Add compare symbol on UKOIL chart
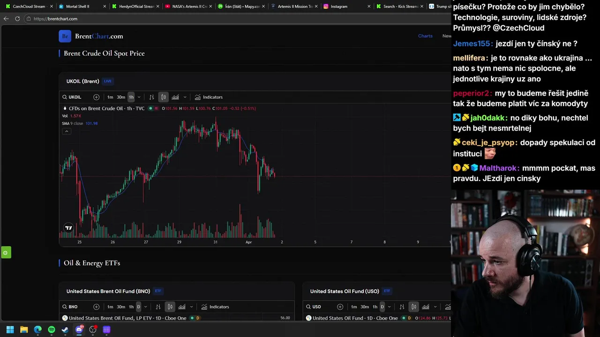Image resolution: width=600 pixels, height=337 pixels. click(x=96, y=97)
